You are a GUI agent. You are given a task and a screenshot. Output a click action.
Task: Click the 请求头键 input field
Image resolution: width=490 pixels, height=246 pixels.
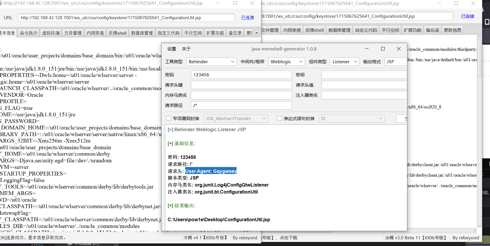coord(241,85)
